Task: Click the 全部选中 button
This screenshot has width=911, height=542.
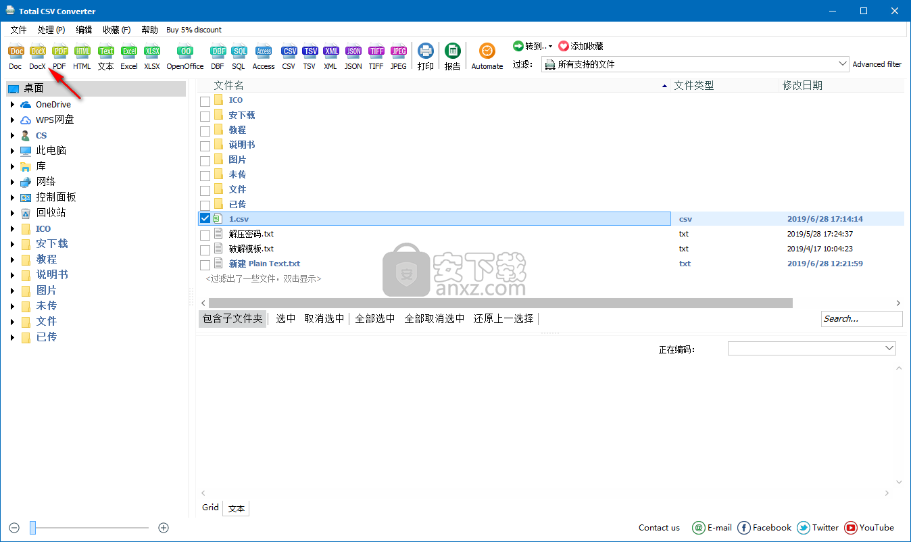Action: [x=375, y=318]
